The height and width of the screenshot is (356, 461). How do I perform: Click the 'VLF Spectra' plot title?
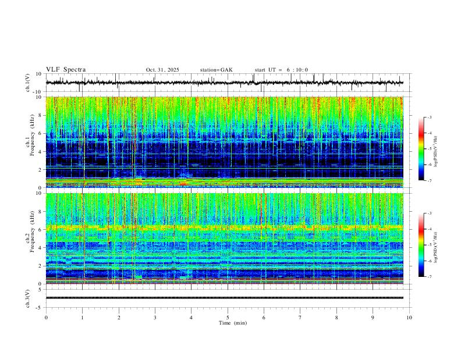(66, 70)
